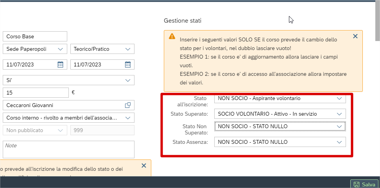Click the orange warning triangle icon
This screenshot has height=188, width=380.
coord(172,36)
